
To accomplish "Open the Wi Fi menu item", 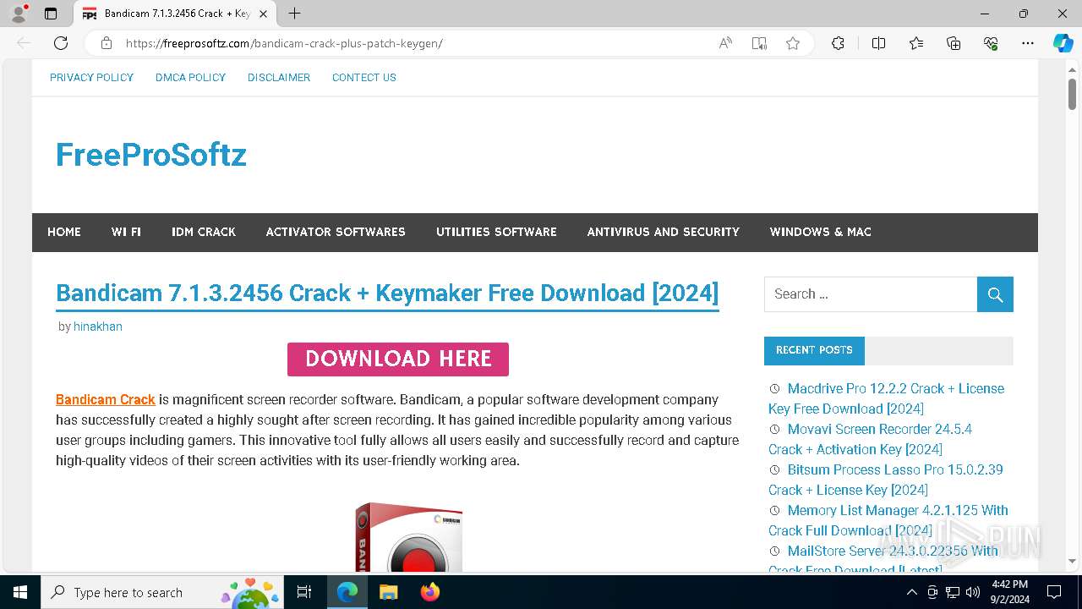I will coord(126,232).
